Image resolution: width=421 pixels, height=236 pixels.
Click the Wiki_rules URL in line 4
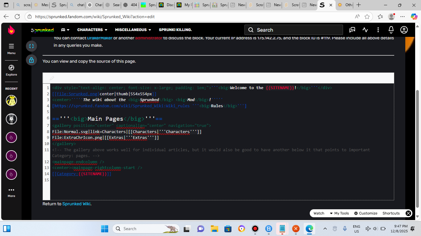click(x=122, y=106)
